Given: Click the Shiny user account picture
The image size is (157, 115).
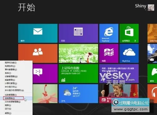Looking at the screenshot, I should [151, 7].
